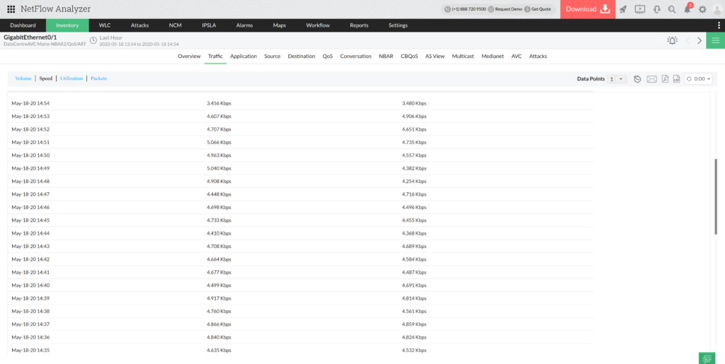Go to next interface arrow
725x364 pixels.
(x=700, y=40)
